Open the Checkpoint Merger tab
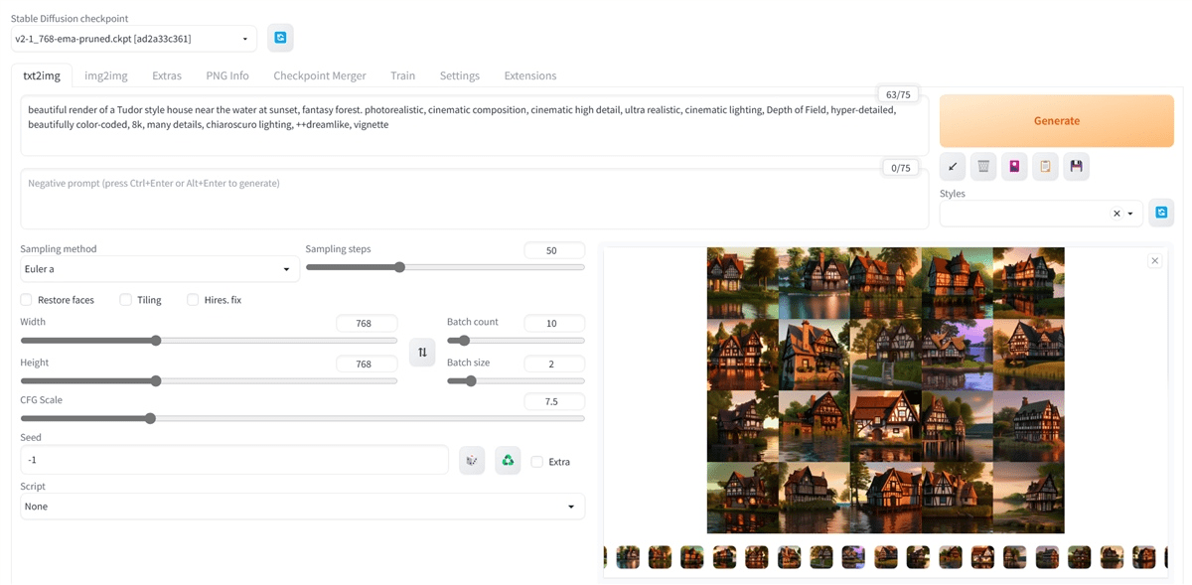 pyautogui.click(x=319, y=75)
